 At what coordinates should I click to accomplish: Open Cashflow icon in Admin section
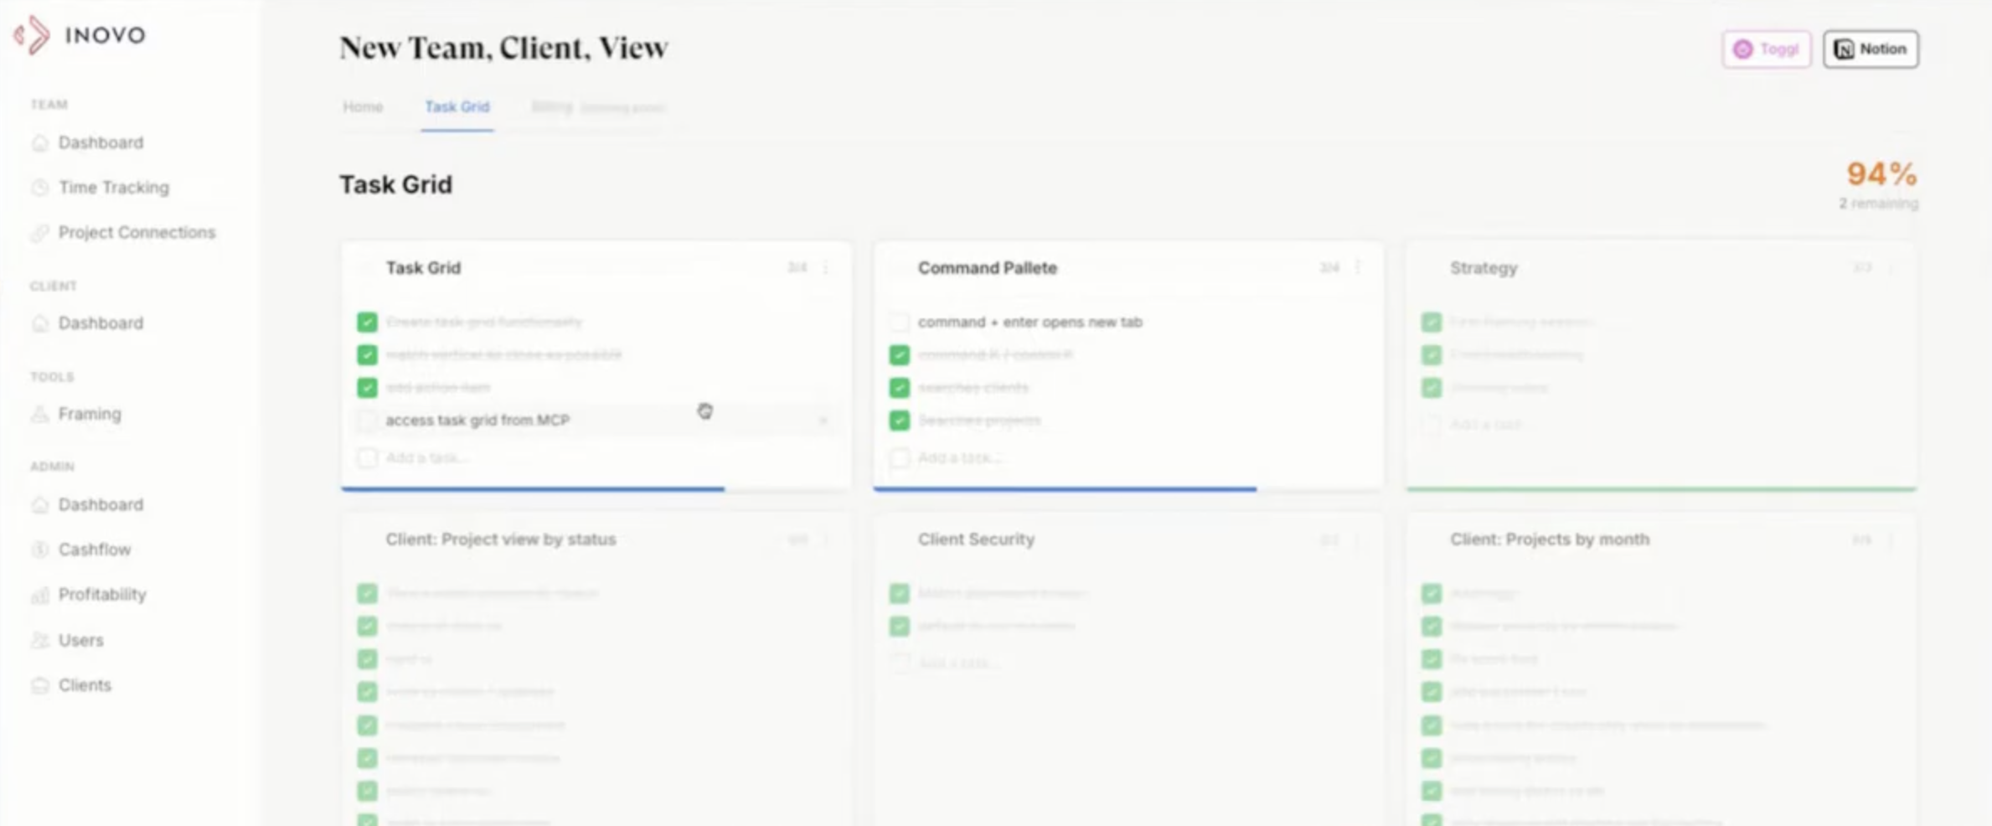[39, 550]
